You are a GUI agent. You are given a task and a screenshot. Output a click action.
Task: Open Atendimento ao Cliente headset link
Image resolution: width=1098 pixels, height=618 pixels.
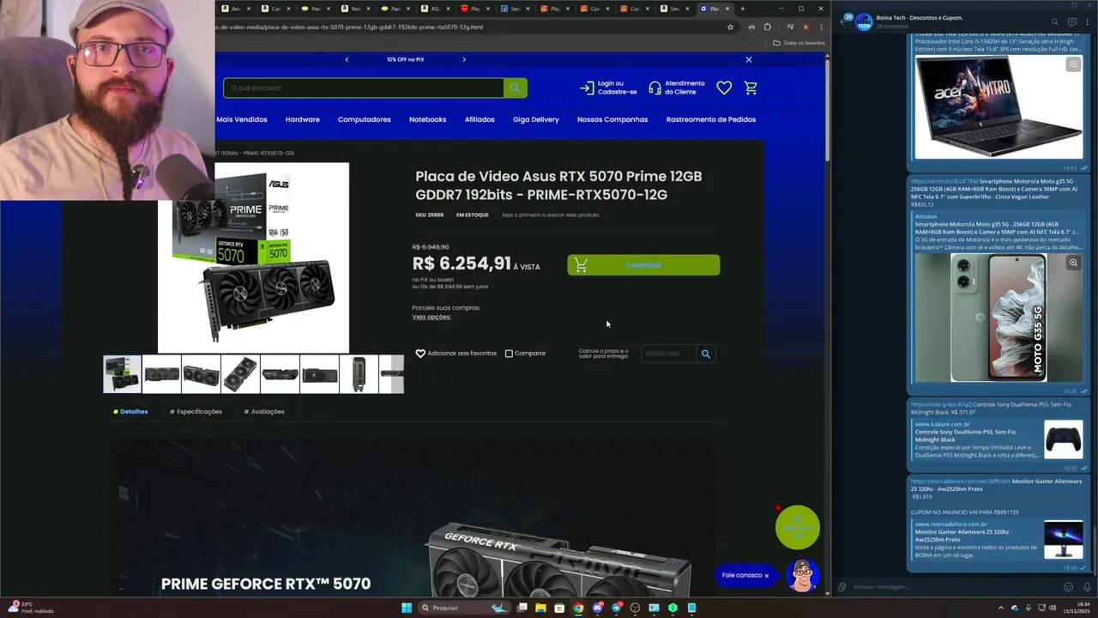point(677,88)
